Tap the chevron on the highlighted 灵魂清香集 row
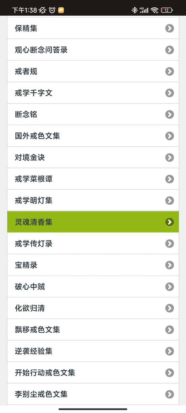The height and width of the screenshot is (413, 186). tap(170, 222)
